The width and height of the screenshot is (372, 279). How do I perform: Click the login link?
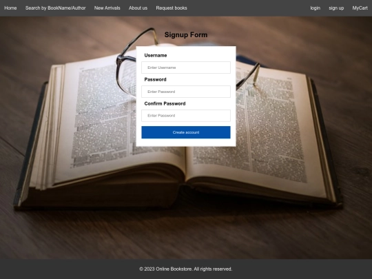(316, 8)
